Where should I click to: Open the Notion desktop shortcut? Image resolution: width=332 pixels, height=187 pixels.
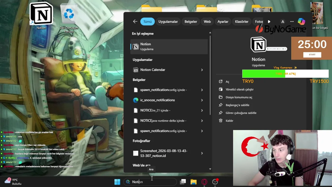(x=41, y=16)
